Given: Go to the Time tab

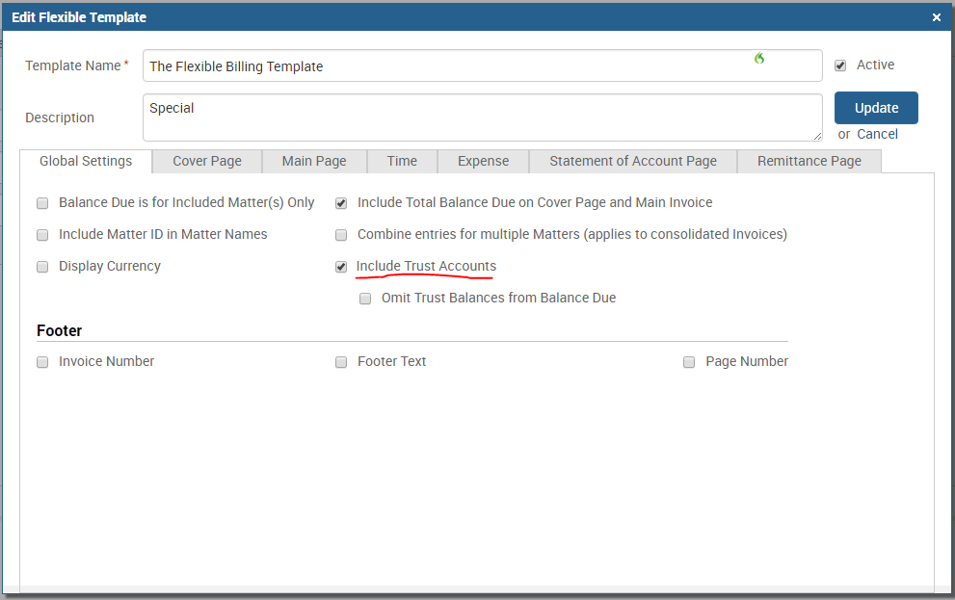Looking at the screenshot, I should (x=402, y=161).
